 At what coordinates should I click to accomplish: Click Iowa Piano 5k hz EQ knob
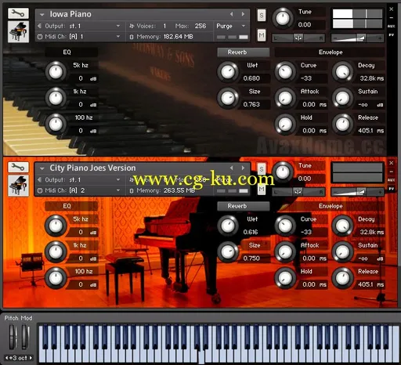(56, 72)
